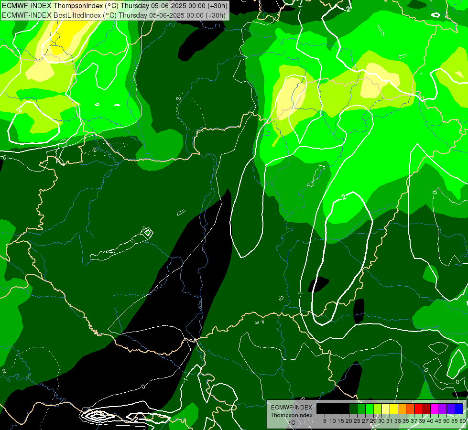The image size is (468, 430).
Task: Select the violet 50–55 legend swatch
Action: pyautogui.click(x=451, y=408)
